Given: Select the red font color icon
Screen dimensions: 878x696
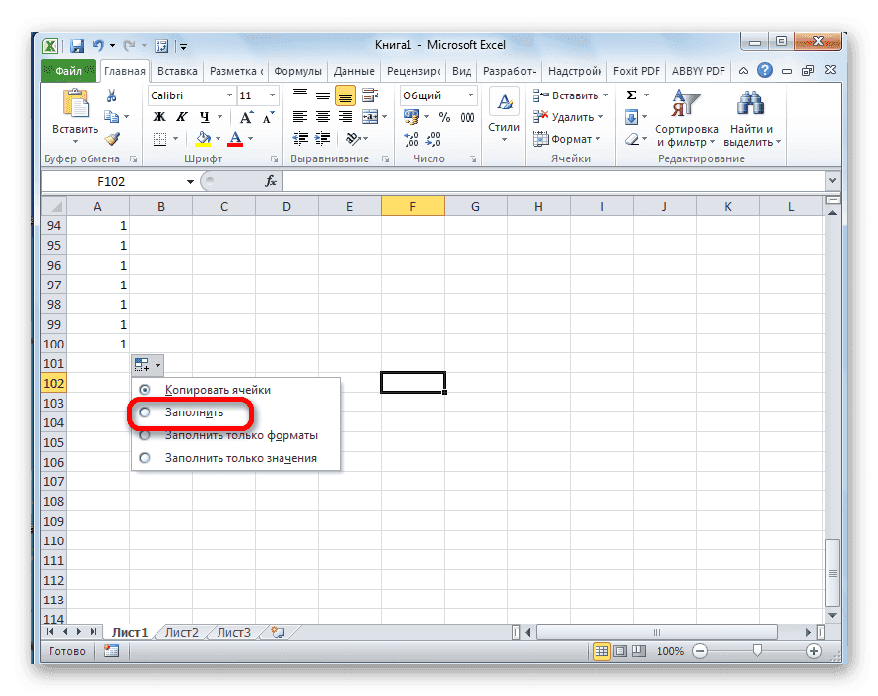Looking at the screenshot, I should click(x=236, y=139).
